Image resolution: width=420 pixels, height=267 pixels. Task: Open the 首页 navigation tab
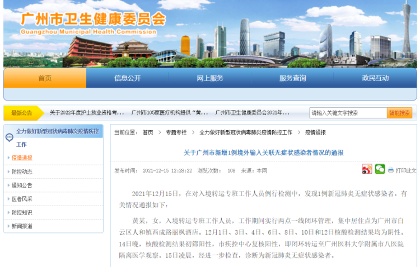[x=45, y=78]
